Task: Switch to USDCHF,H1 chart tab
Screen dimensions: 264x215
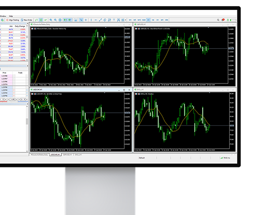Action: click(55, 155)
